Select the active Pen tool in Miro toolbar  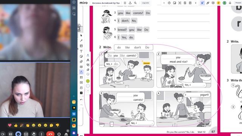pos(81,72)
